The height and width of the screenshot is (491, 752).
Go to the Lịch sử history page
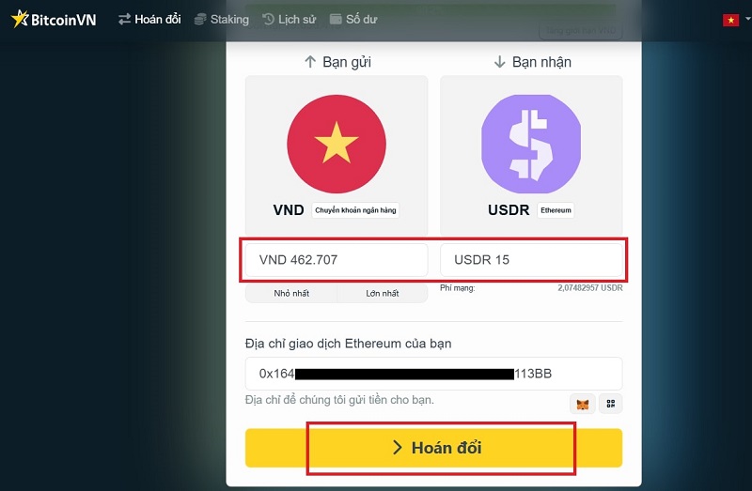290,19
